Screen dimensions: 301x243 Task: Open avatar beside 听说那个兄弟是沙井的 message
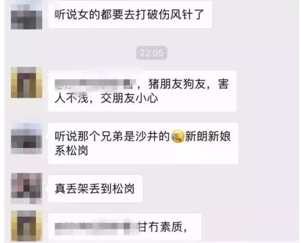[x=26, y=138]
